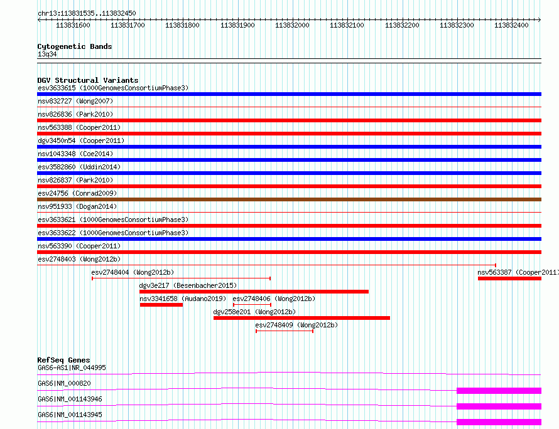This screenshot has width=559, height=429.
Task: Click the RefSeq Genes track title
Action: point(63,360)
